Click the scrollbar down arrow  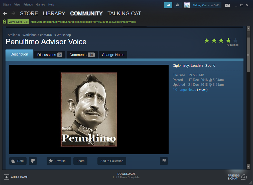248,167
